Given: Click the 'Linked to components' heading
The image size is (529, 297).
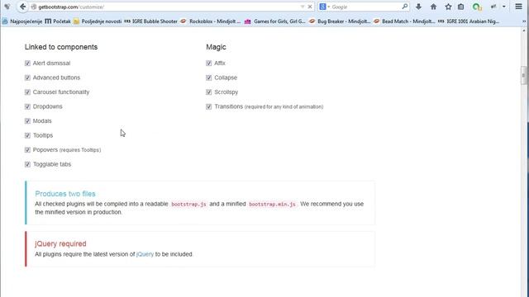Looking at the screenshot, I should point(61,47).
